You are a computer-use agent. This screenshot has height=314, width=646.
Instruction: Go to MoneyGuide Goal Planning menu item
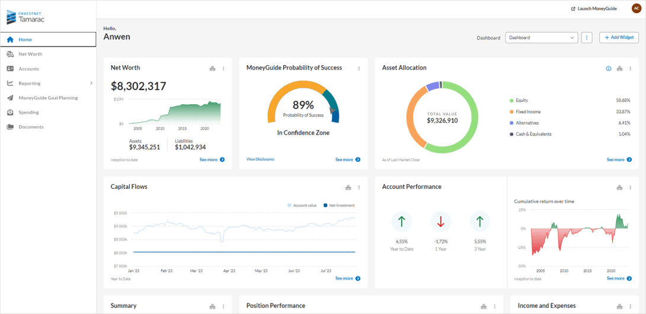pos(48,98)
